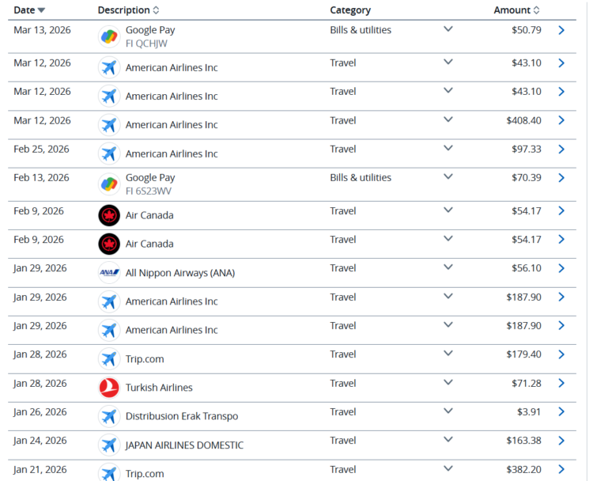Click the Travel category on the $3.91 row

[x=343, y=411]
